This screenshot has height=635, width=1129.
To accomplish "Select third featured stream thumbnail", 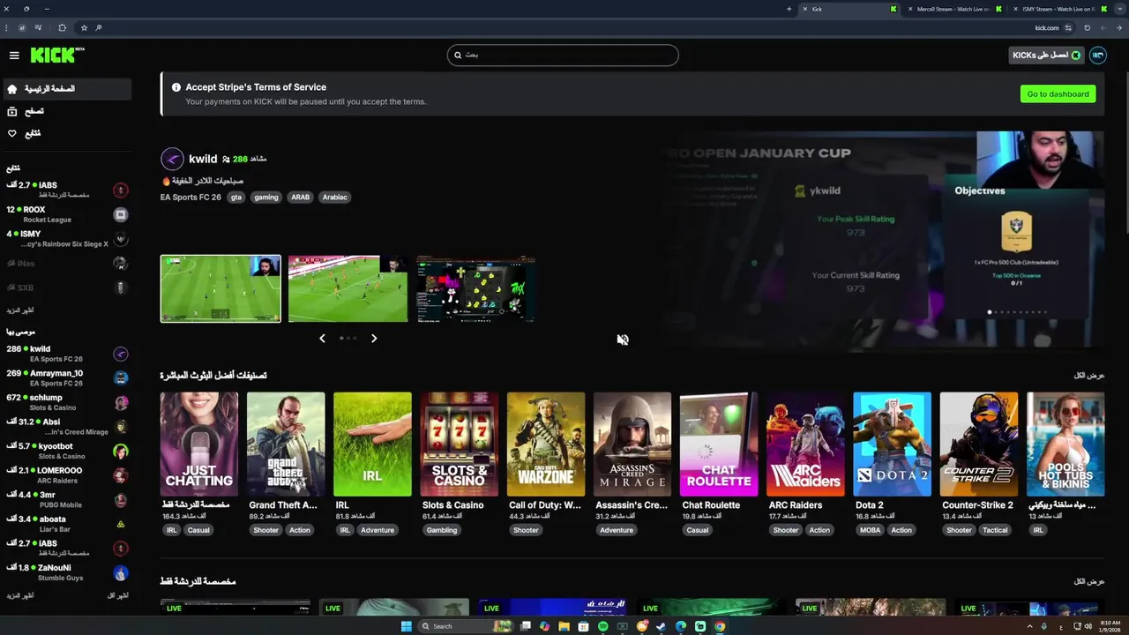I will [476, 288].
